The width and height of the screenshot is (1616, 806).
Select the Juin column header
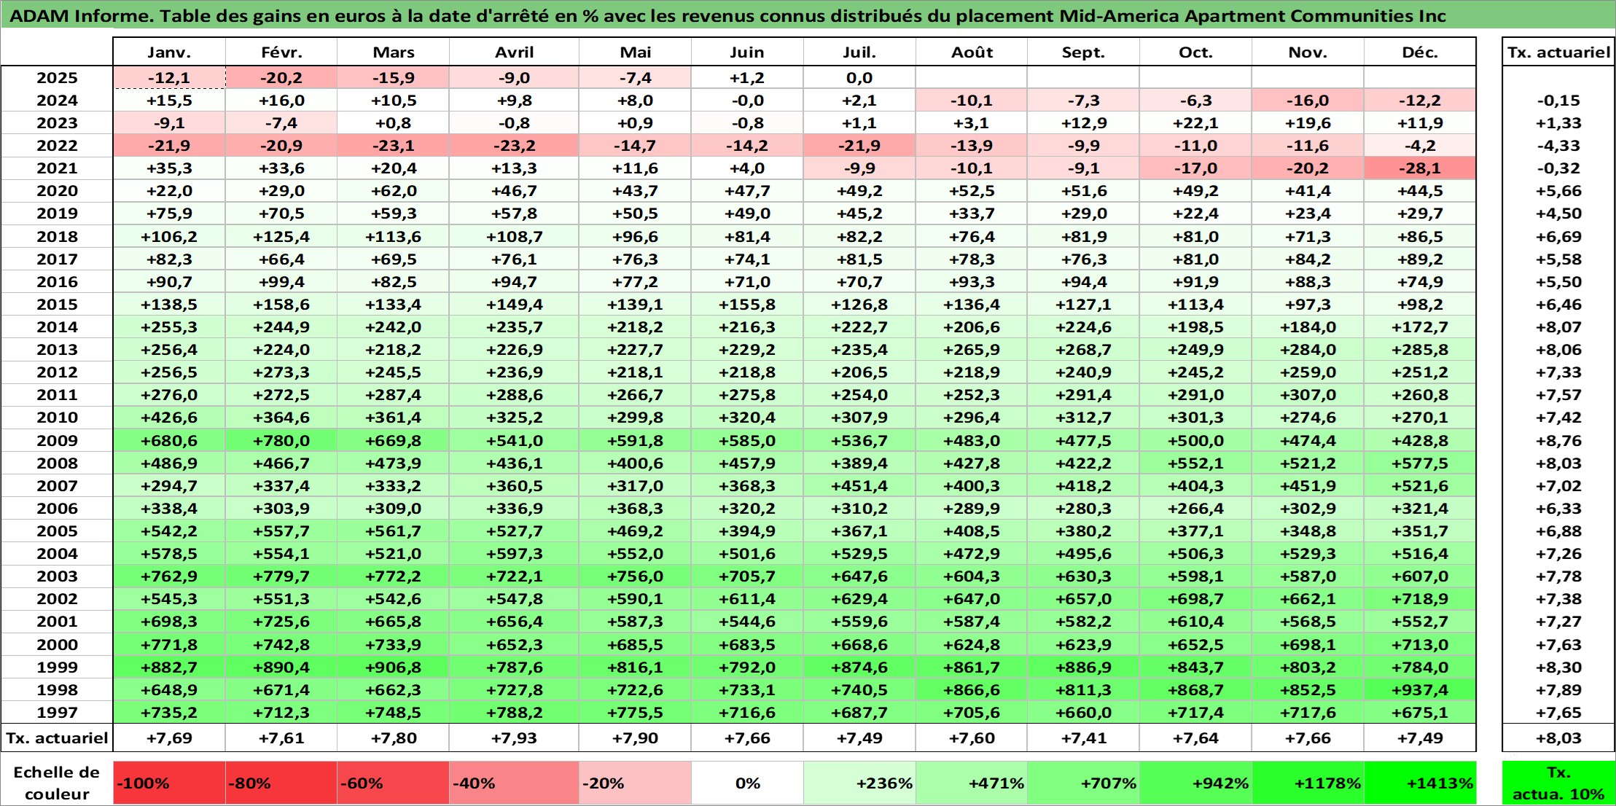747,52
